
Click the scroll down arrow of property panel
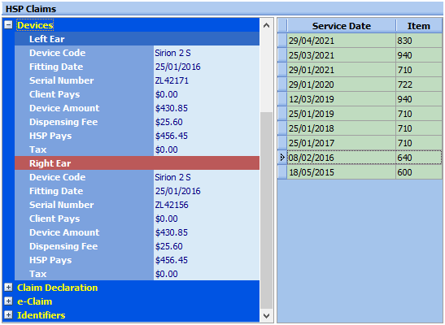tap(266, 315)
